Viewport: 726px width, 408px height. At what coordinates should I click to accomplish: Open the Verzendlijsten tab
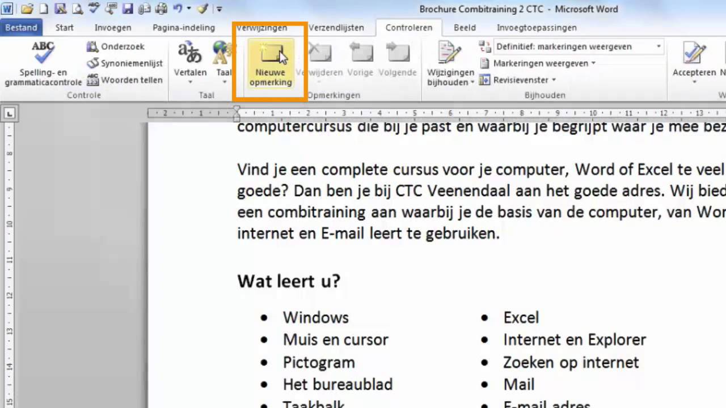pos(336,27)
